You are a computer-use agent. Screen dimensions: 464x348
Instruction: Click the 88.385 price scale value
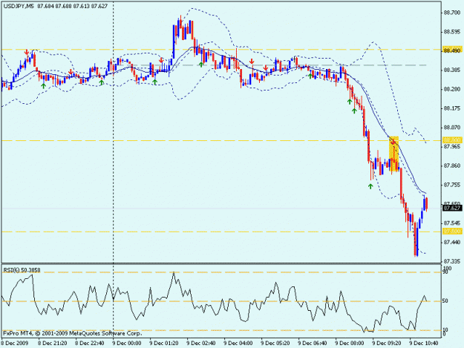coord(452,70)
